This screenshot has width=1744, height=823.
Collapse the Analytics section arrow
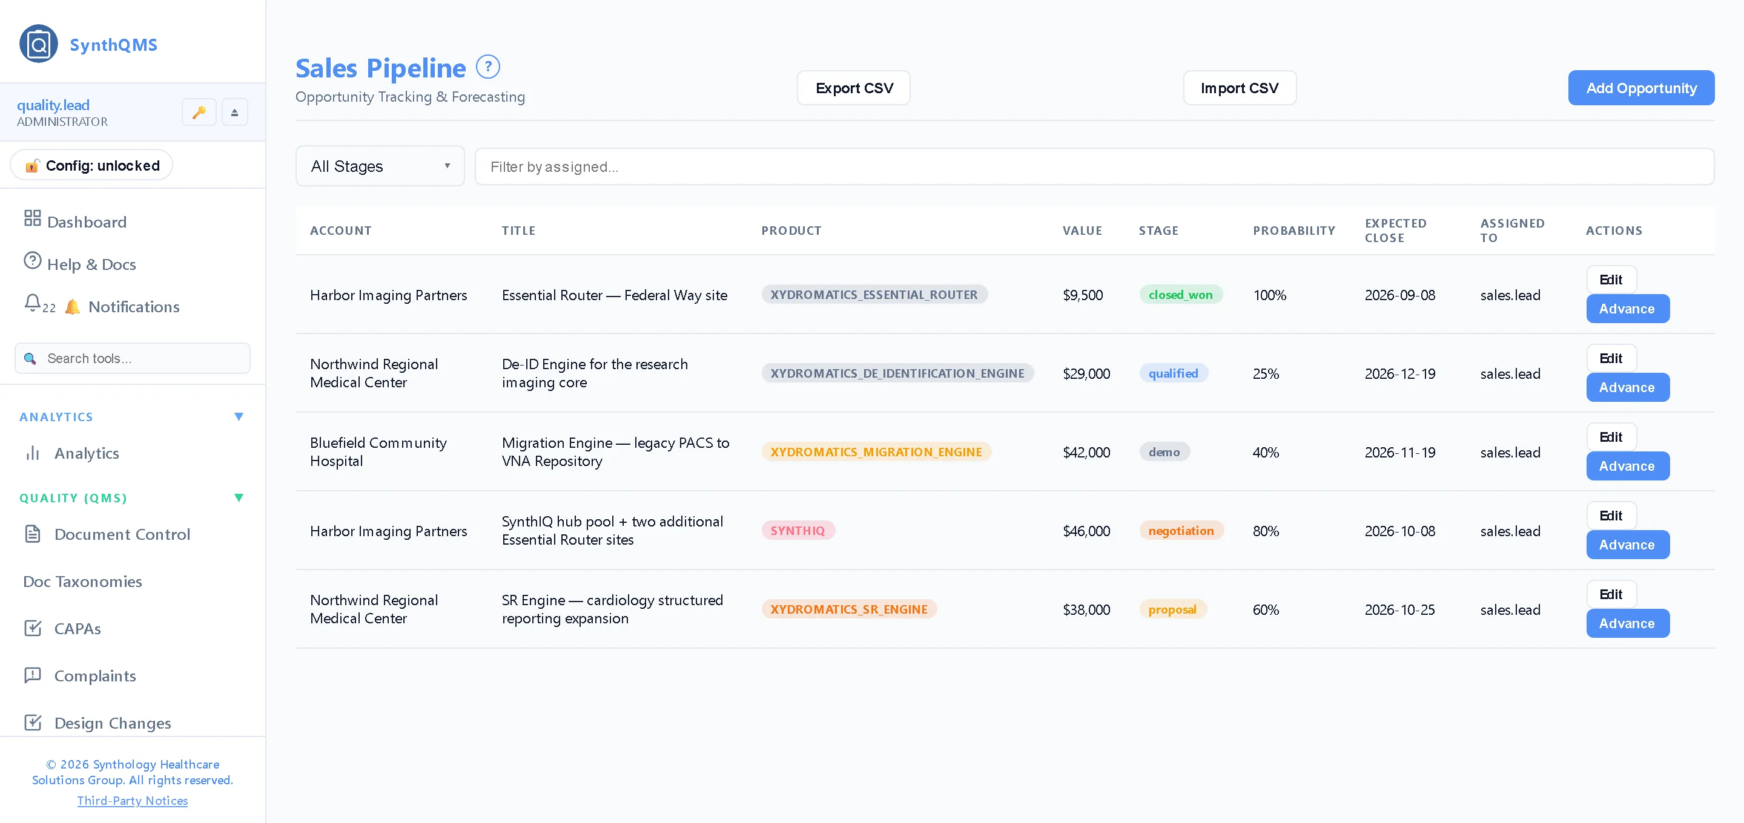[x=239, y=417]
